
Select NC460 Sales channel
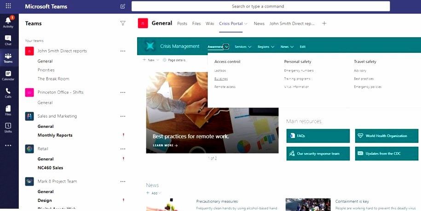[50, 168]
